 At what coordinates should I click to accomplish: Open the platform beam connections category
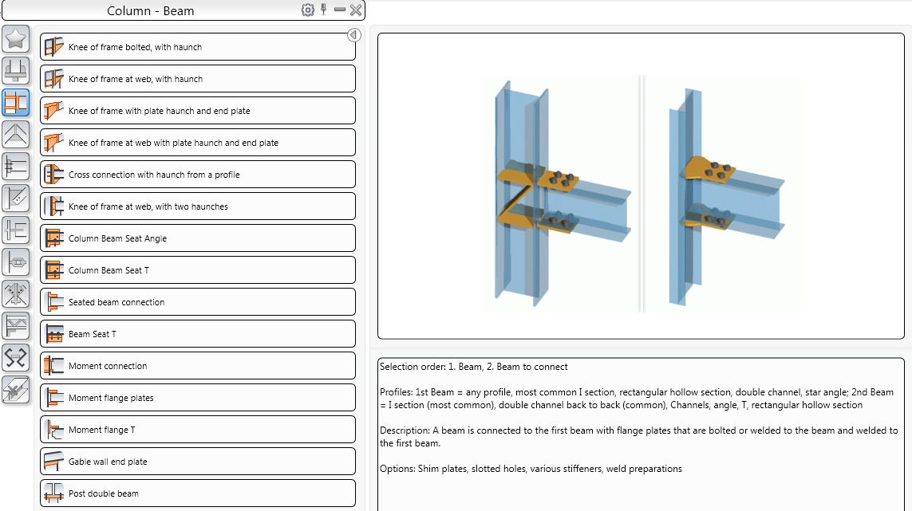16,230
